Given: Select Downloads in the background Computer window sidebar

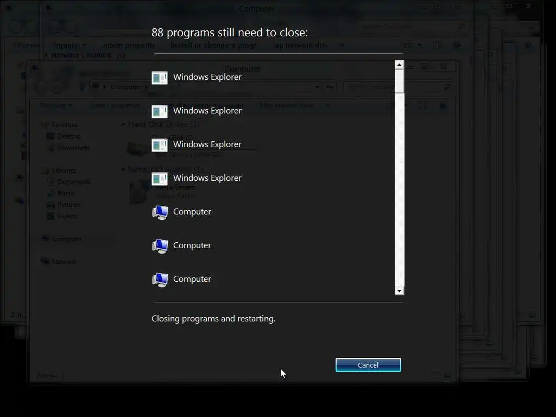Looking at the screenshot, I should click(73, 148).
